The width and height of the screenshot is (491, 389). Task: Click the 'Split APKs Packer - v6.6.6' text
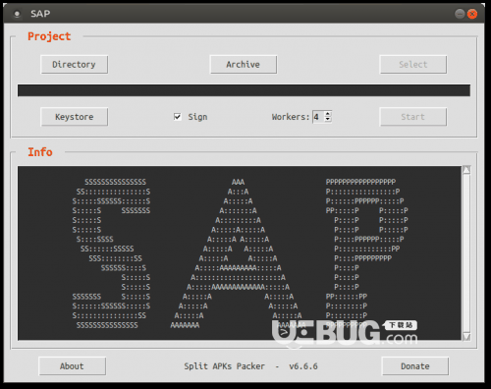tap(250, 366)
